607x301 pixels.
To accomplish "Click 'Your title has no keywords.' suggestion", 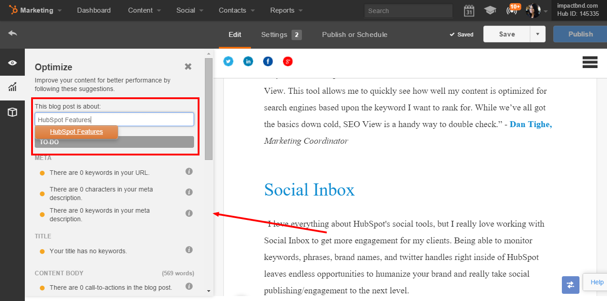I will pos(88,251).
